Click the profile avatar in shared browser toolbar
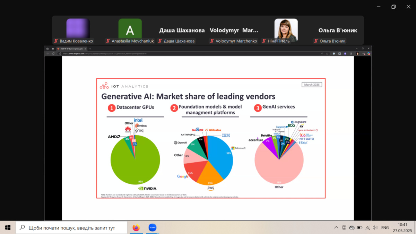 pos(357,54)
